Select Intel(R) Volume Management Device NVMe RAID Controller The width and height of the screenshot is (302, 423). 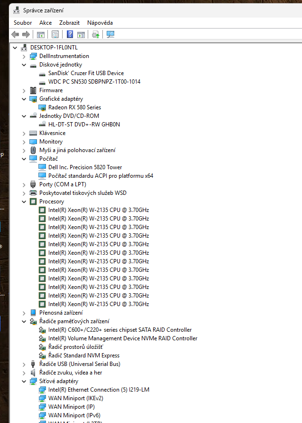[x=123, y=338]
